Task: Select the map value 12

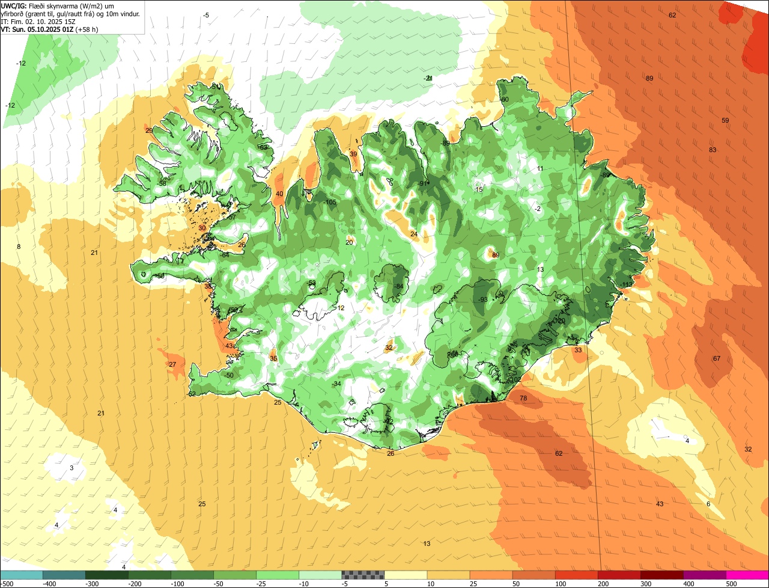Action: coord(341,308)
